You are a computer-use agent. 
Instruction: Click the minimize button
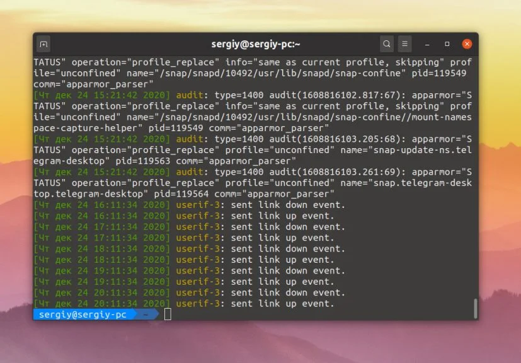coord(427,43)
